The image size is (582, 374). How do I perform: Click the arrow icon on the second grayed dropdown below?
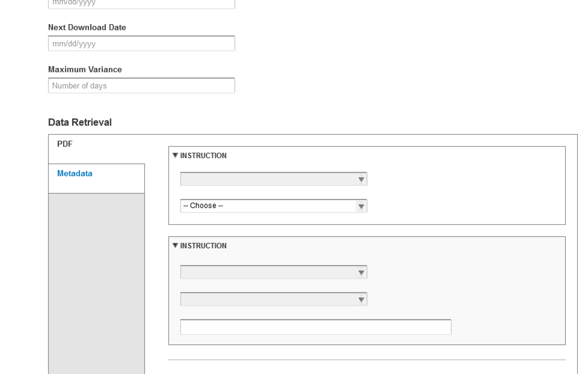pos(361,299)
